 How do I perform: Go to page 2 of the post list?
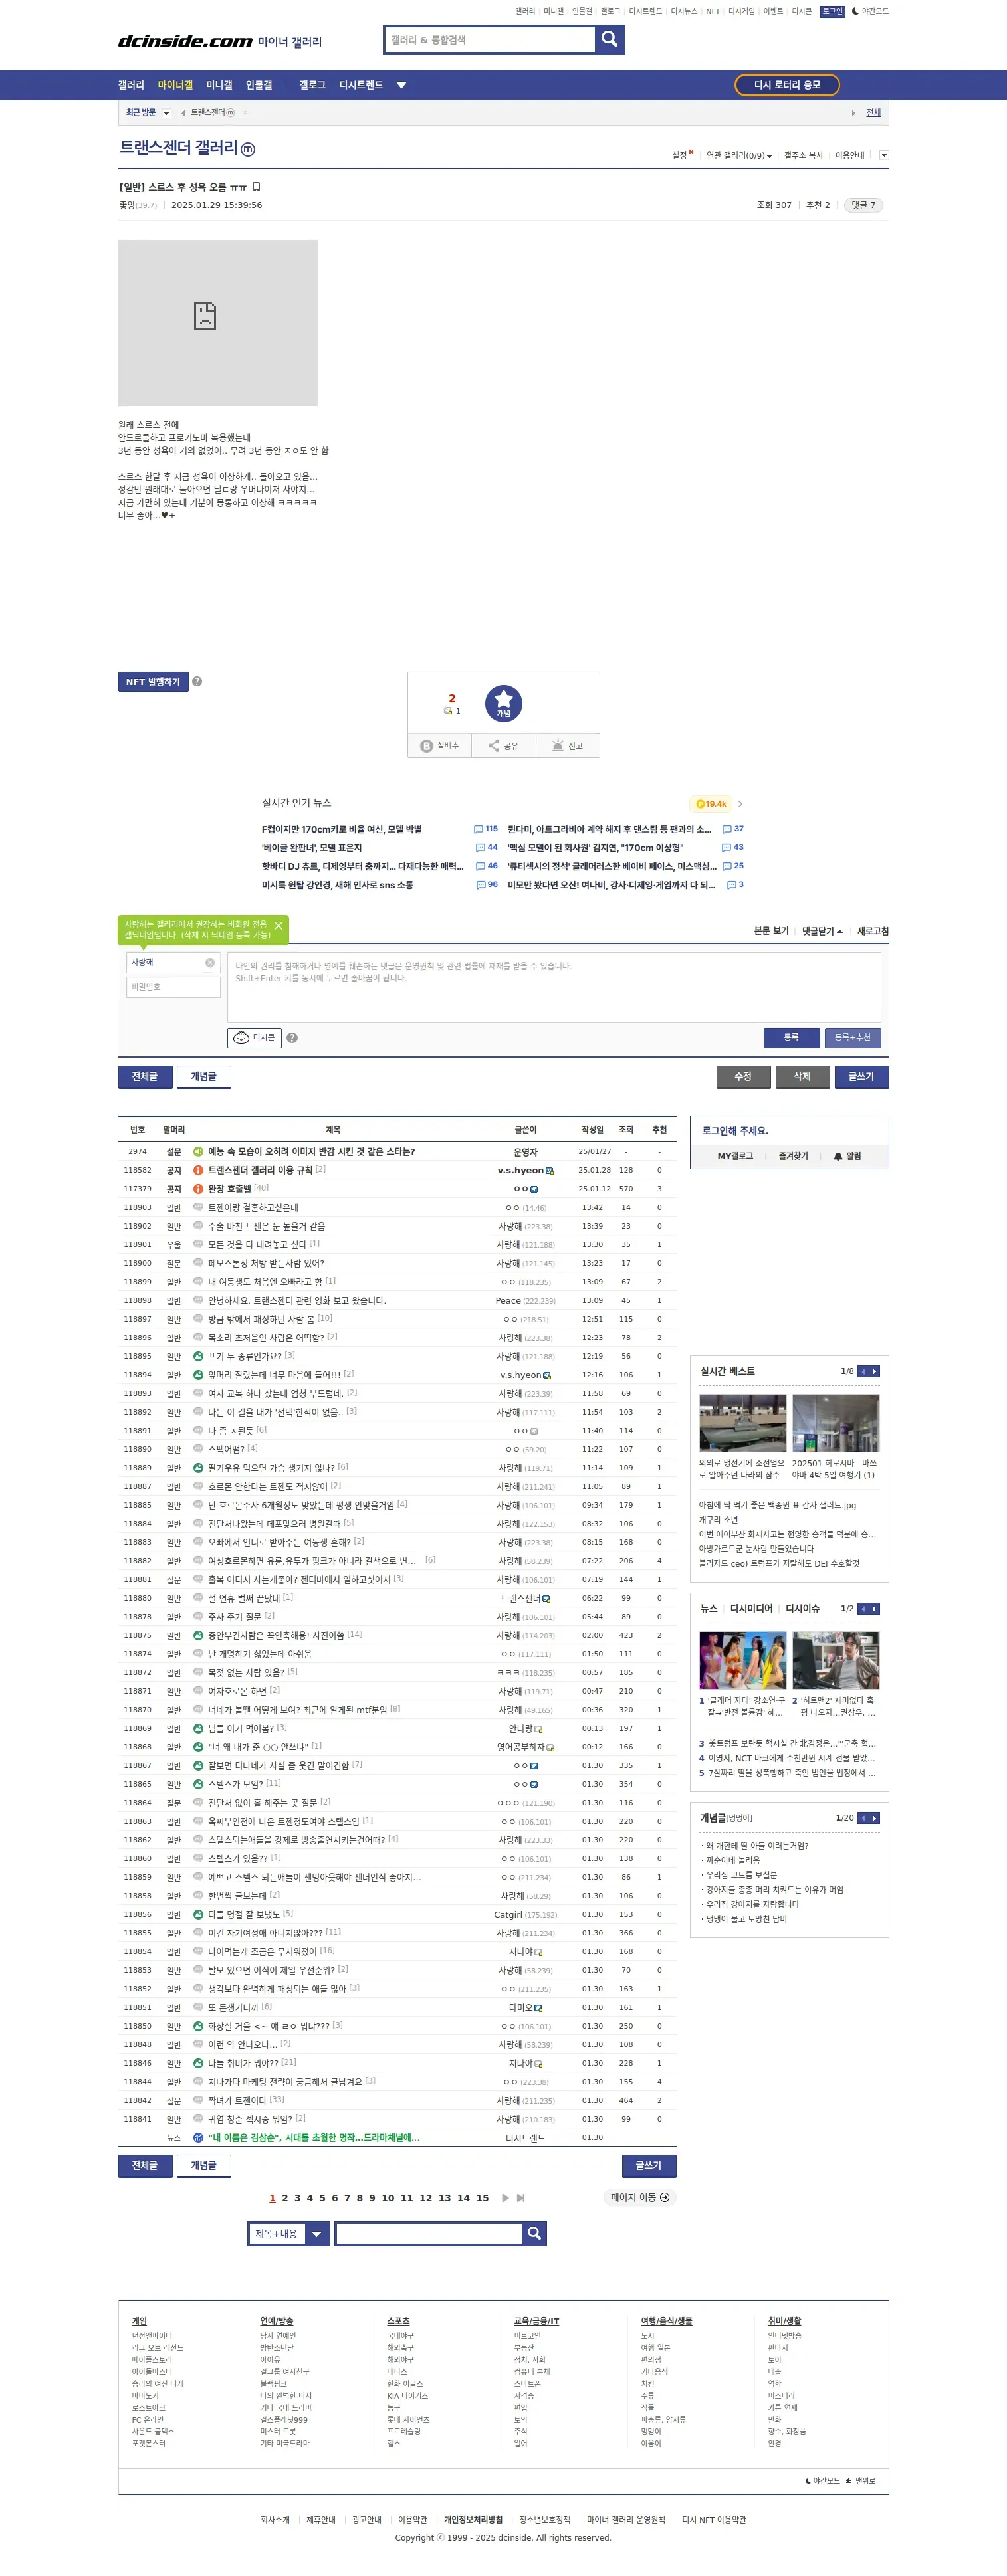285,2198
